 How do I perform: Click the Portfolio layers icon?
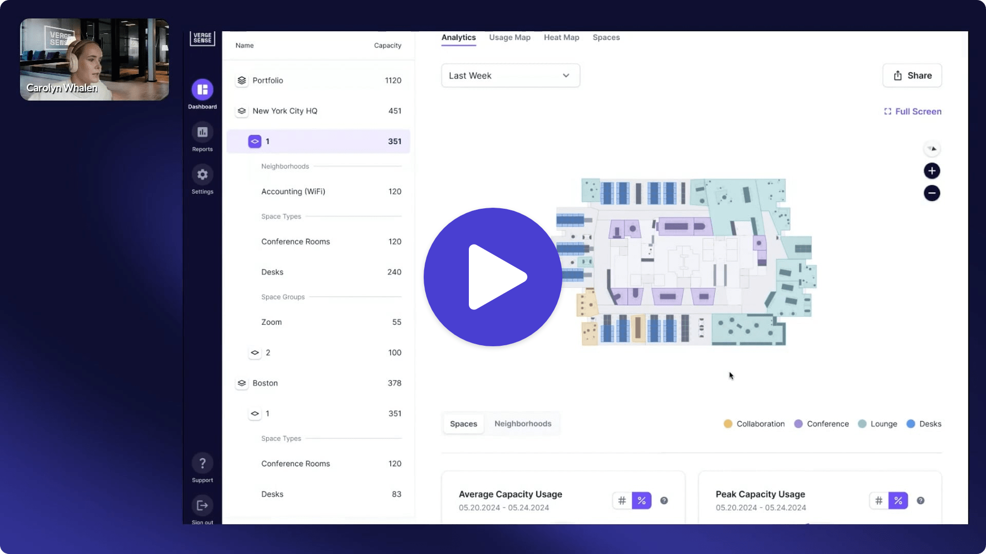click(x=242, y=81)
